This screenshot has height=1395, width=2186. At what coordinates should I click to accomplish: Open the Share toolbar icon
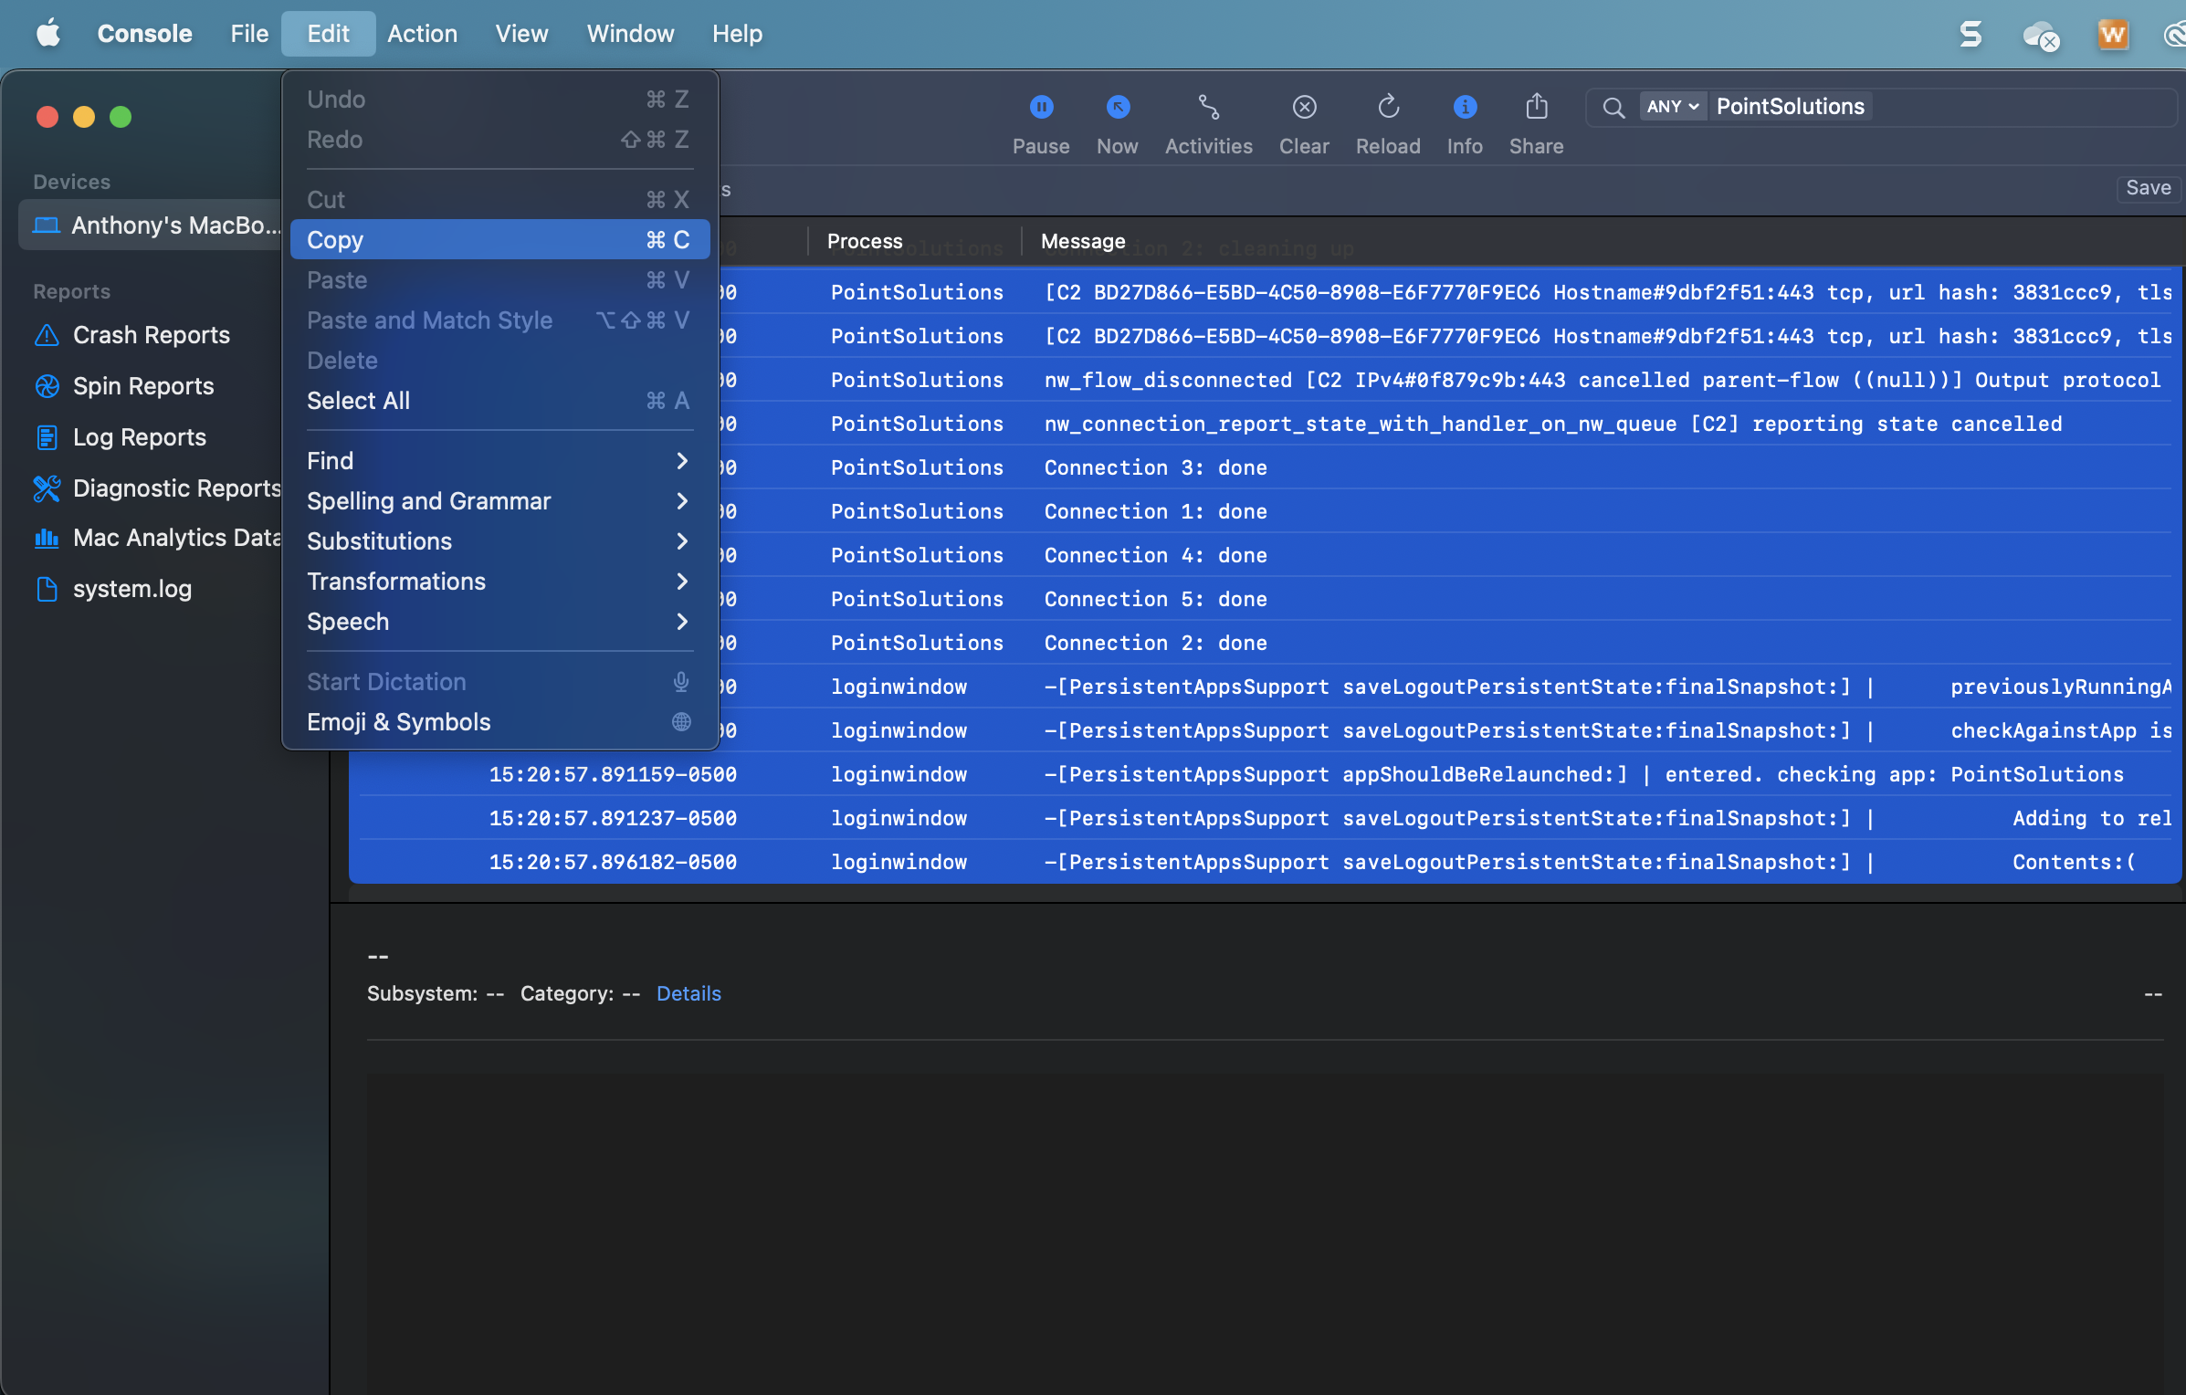click(x=1536, y=108)
